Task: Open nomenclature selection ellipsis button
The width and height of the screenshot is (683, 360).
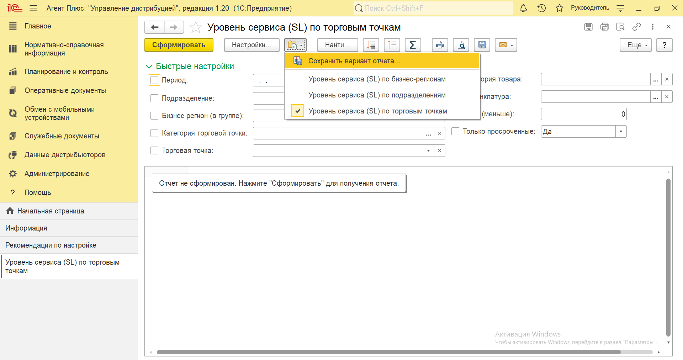Action: pyautogui.click(x=656, y=96)
